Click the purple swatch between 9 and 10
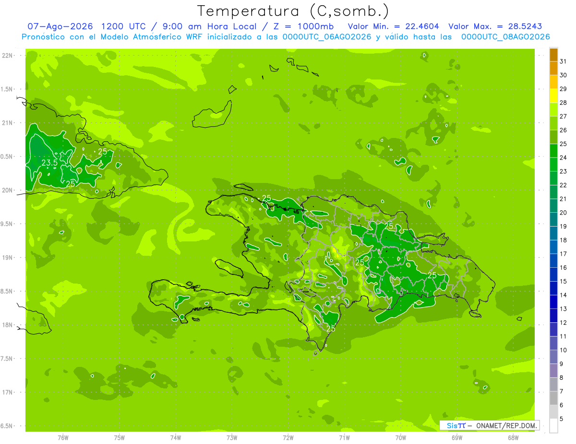The height and width of the screenshot is (444, 576). click(x=553, y=357)
